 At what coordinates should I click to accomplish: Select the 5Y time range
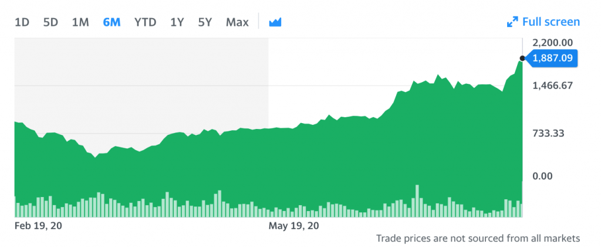click(205, 22)
